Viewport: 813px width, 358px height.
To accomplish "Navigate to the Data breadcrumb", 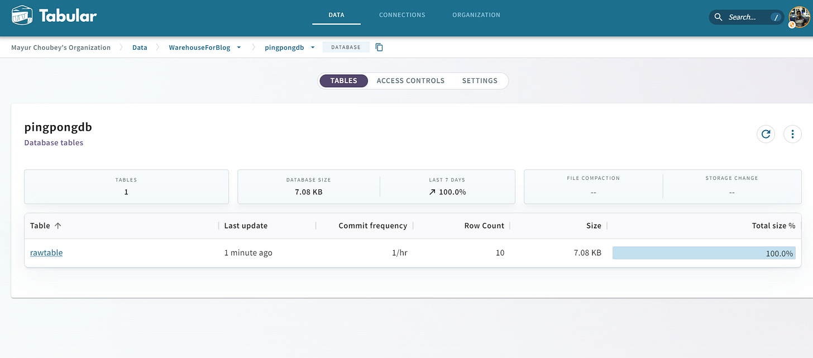I will (x=140, y=47).
